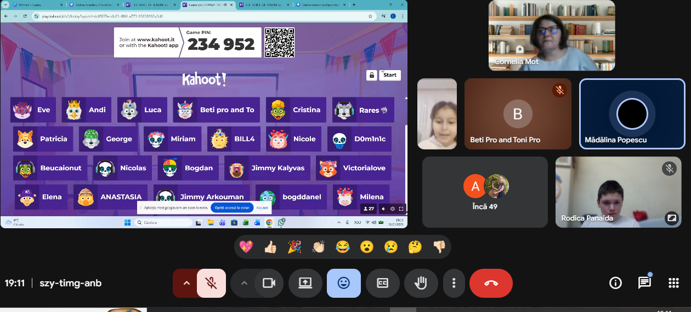Click the Game PIN 234 952

pyautogui.click(x=221, y=44)
